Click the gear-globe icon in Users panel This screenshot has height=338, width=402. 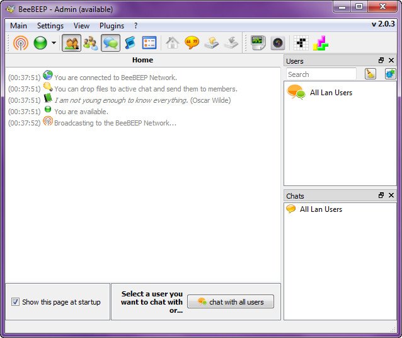pyautogui.click(x=390, y=74)
